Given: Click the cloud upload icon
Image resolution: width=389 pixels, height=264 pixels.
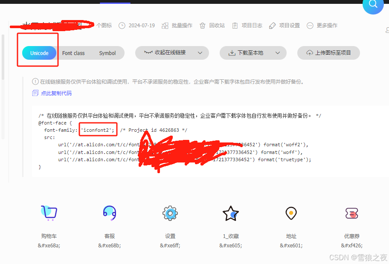Looking at the screenshot, I should pos(310,52).
